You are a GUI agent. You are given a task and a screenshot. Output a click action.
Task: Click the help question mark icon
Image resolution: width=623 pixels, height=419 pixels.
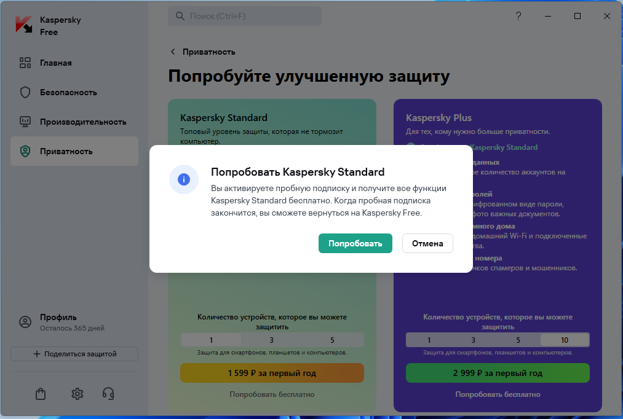pos(518,16)
